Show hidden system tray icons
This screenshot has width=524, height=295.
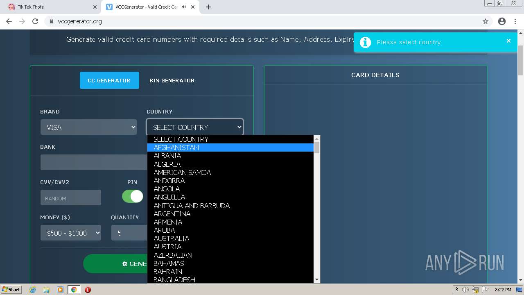[456, 290]
